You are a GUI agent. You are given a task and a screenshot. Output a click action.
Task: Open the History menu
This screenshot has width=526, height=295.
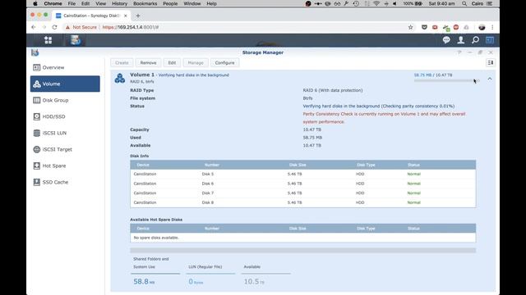tap(119, 3)
